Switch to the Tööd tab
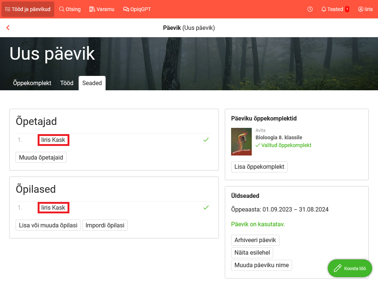This screenshot has width=378, height=283. pos(67,83)
